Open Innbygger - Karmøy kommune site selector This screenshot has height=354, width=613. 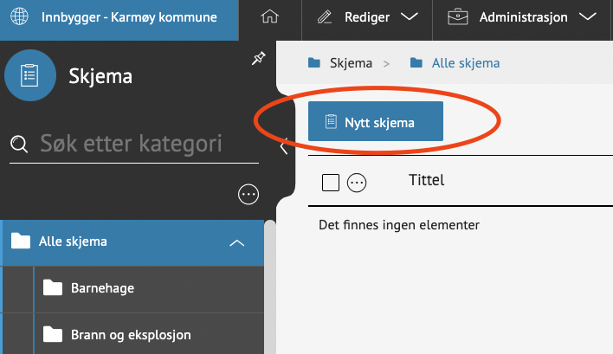pyautogui.click(x=119, y=20)
